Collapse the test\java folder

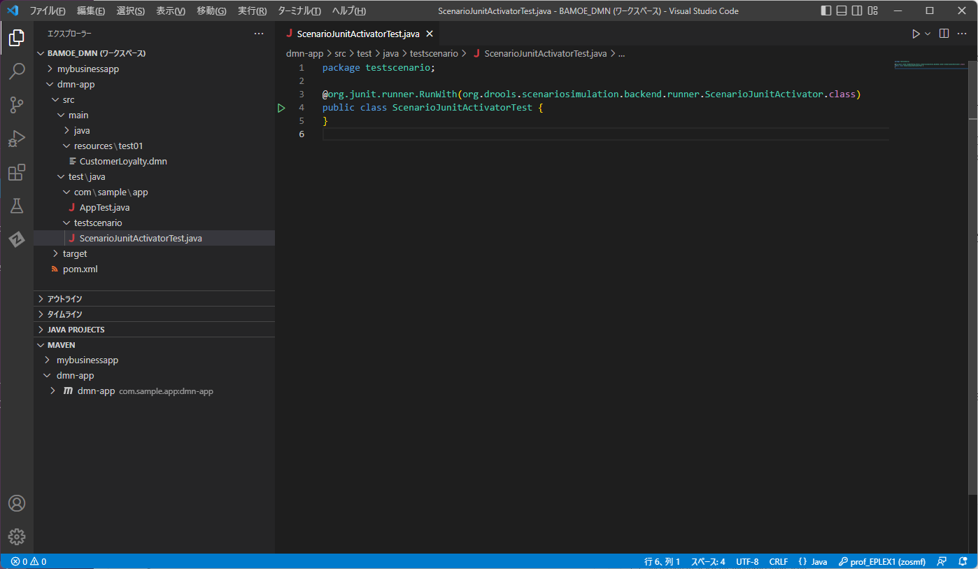coord(154,176)
